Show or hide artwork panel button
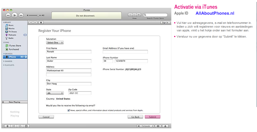The height and width of the screenshot is (132, 257). [x=26, y=126]
